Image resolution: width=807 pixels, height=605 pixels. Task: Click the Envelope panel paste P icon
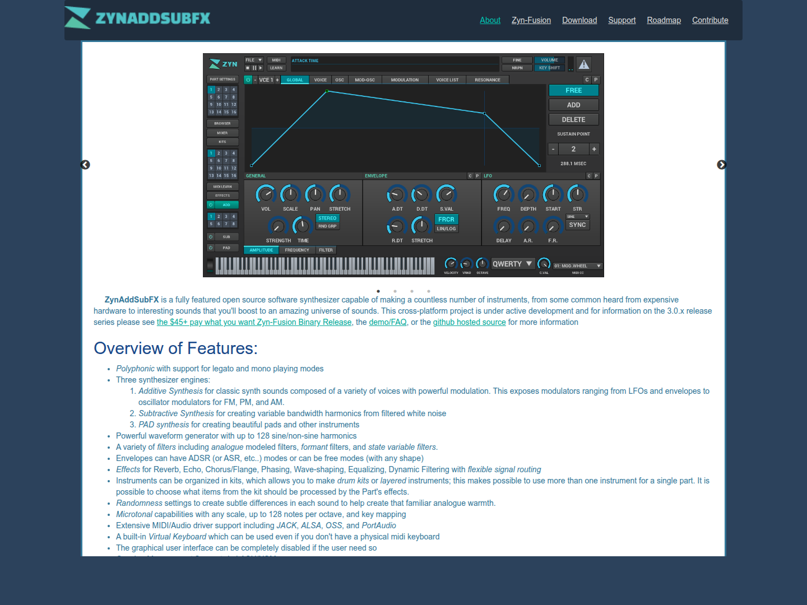(477, 176)
